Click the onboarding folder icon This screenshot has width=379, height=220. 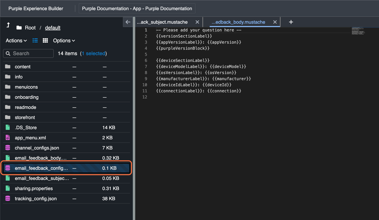tap(8, 97)
